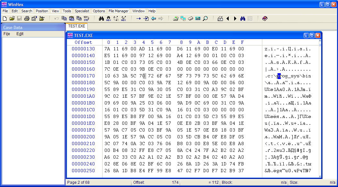Viewport: 338px width, 187px height.
Task: Click the Open Disk icon
Action: 175,19
